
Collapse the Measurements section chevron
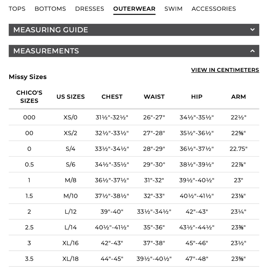[x=252, y=51]
